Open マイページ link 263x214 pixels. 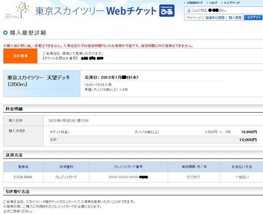coord(194,18)
